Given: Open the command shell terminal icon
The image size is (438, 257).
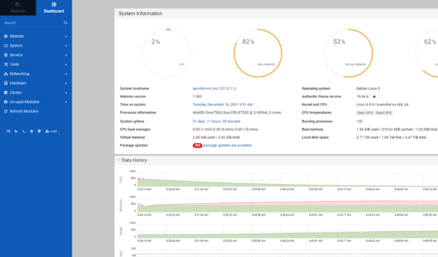Looking at the screenshot, I should [24, 131].
